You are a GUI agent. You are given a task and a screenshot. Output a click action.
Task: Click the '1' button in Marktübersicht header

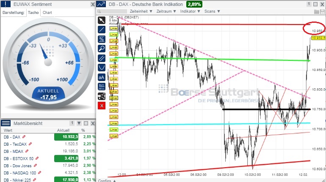tap(72, 123)
